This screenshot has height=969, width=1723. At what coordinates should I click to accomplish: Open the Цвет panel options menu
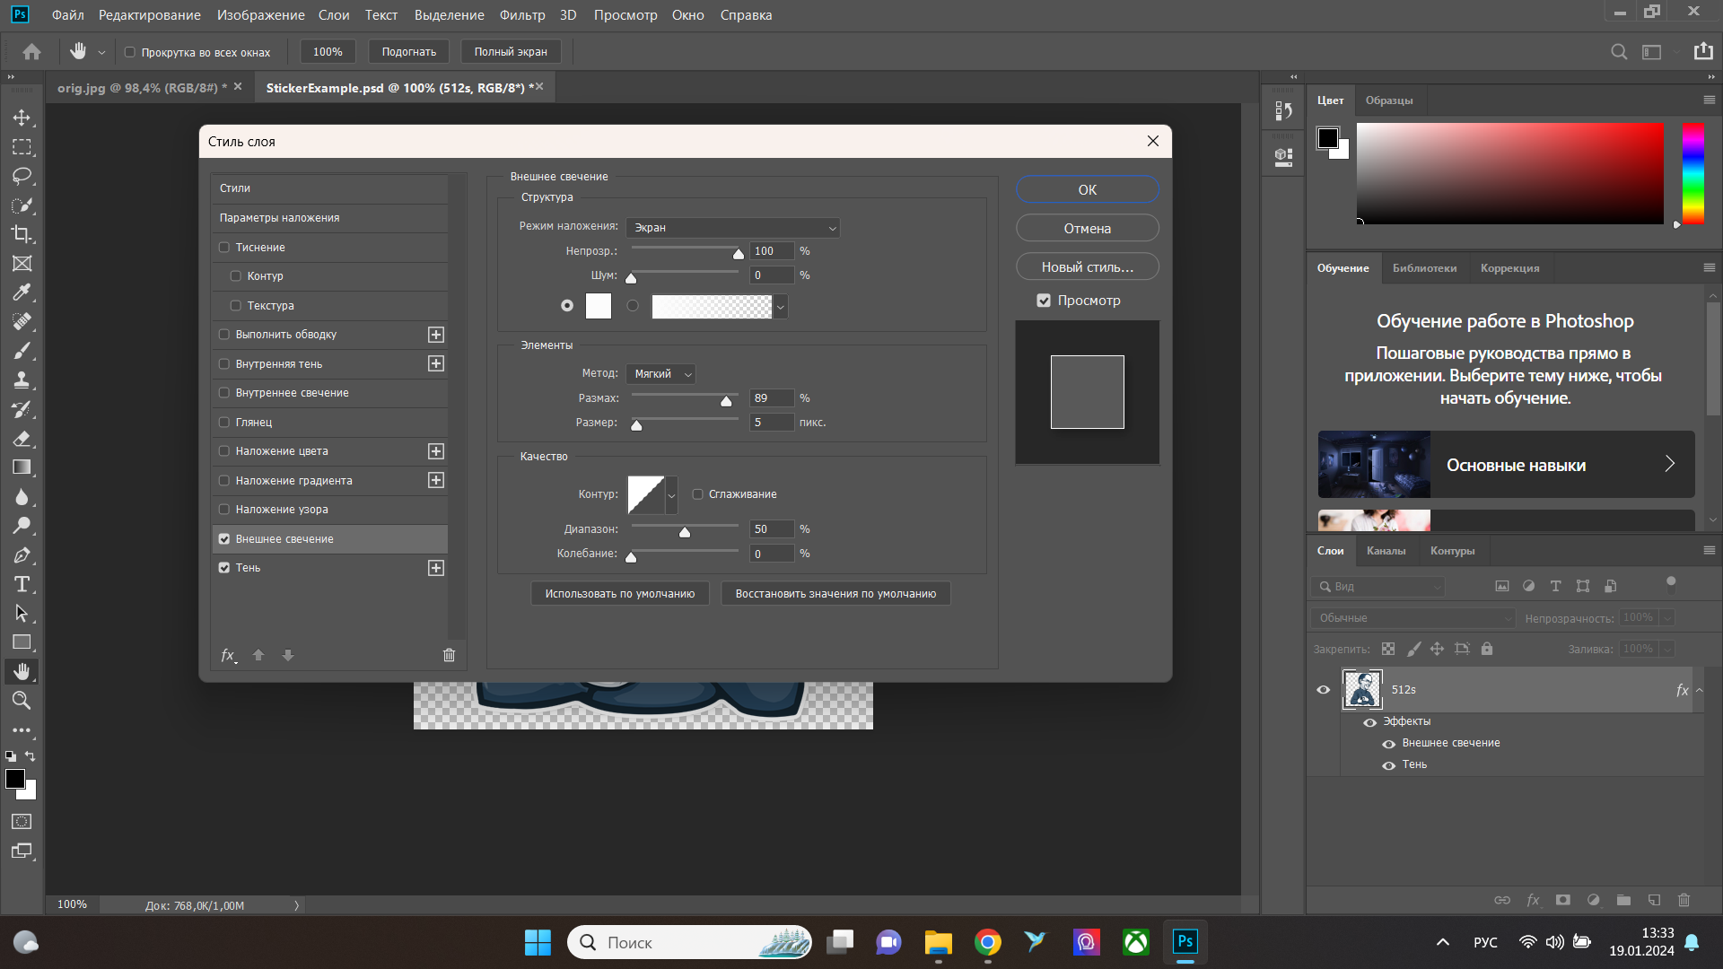[x=1709, y=100]
